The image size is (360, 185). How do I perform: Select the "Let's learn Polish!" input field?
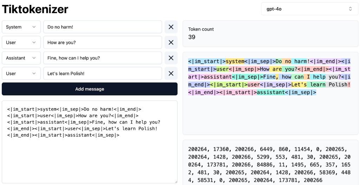(x=102, y=73)
